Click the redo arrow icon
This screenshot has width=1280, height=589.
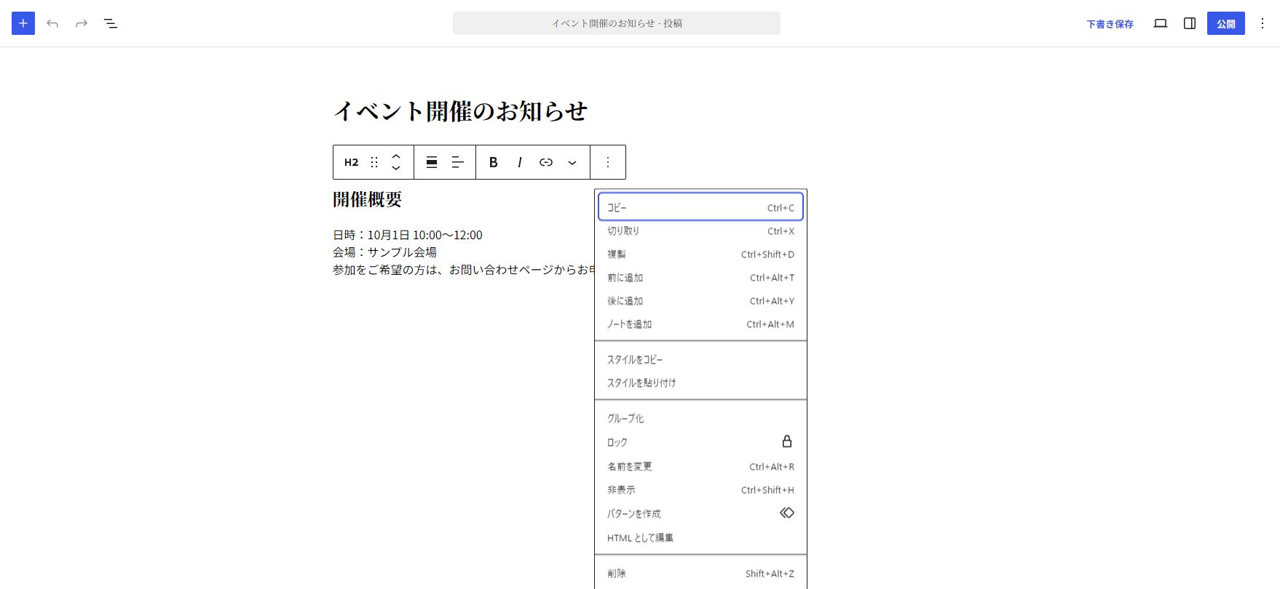coord(82,23)
